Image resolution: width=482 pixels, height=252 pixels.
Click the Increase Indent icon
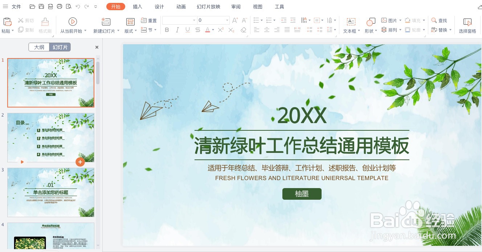click(x=293, y=20)
